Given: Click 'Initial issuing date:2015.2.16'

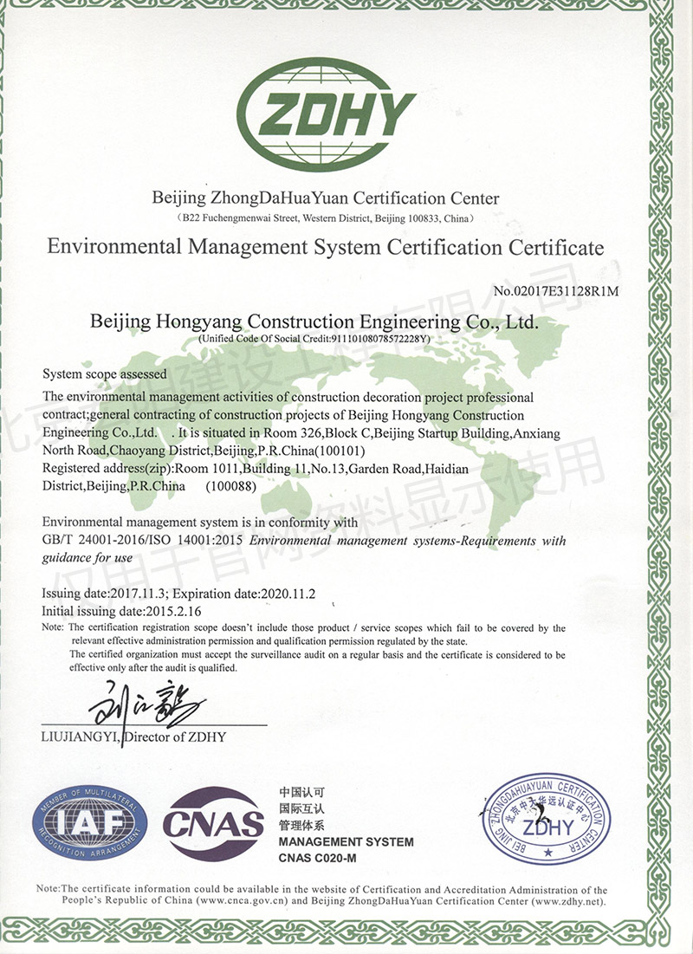Looking at the screenshot, I should [x=121, y=612].
